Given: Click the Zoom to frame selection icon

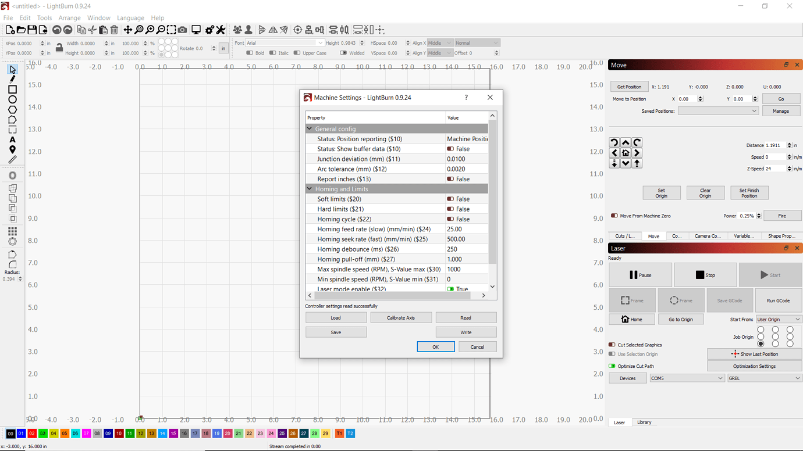Looking at the screenshot, I should point(172,30).
